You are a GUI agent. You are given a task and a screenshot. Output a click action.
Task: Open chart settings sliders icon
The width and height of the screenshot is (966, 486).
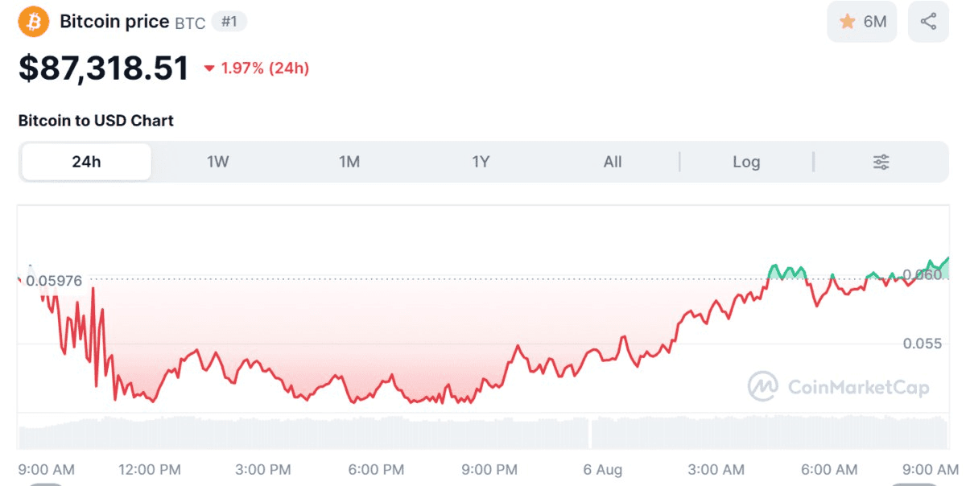[881, 162]
